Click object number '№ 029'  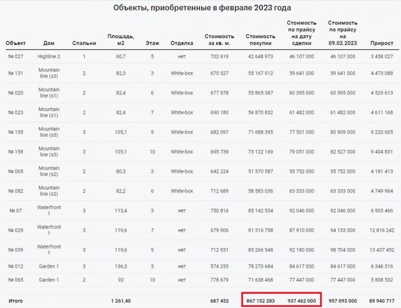pos(15,230)
